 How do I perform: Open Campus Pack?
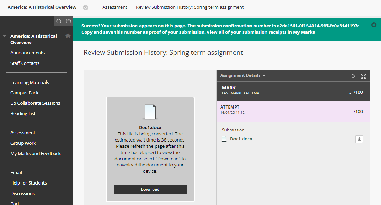pos(24,93)
